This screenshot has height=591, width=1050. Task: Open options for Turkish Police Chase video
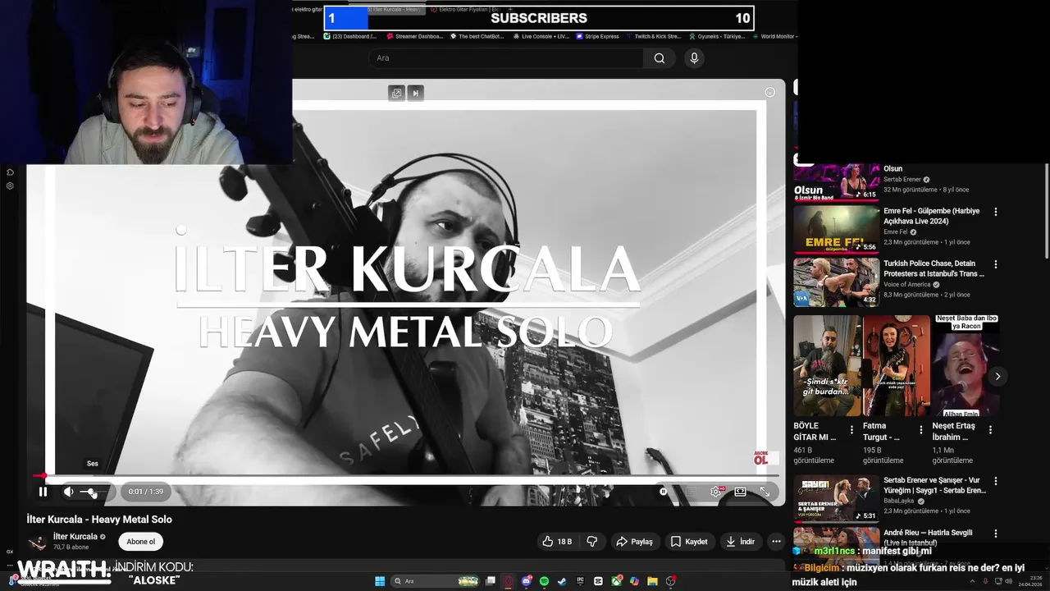click(996, 264)
